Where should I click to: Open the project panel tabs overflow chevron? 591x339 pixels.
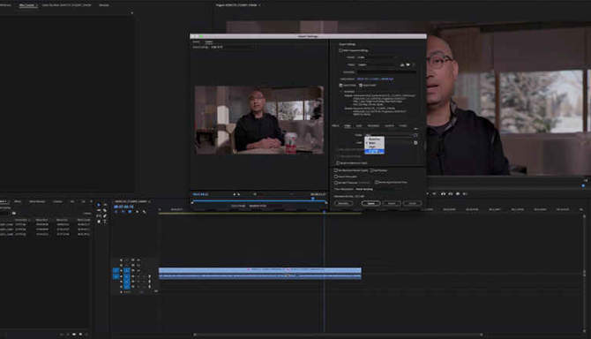coord(91,201)
